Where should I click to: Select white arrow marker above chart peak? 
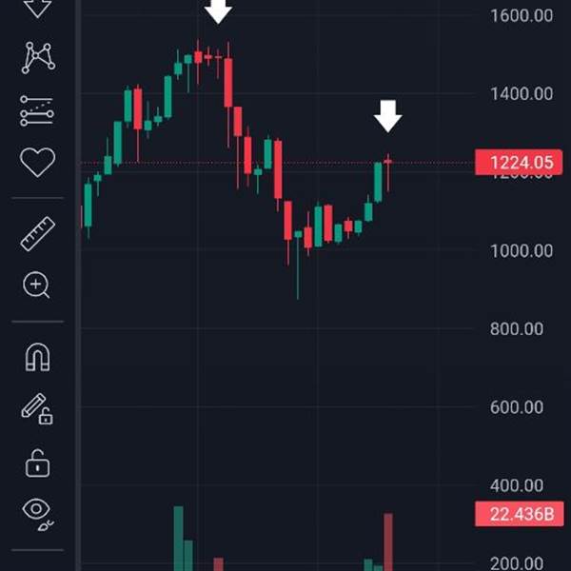pyautogui.click(x=218, y=10)
